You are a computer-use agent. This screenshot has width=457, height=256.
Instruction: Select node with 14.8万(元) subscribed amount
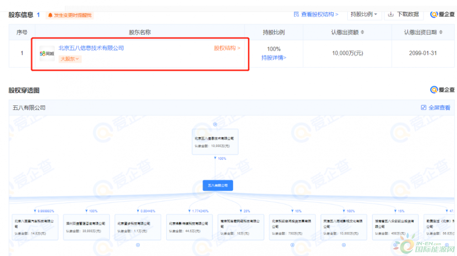point(35,227)
